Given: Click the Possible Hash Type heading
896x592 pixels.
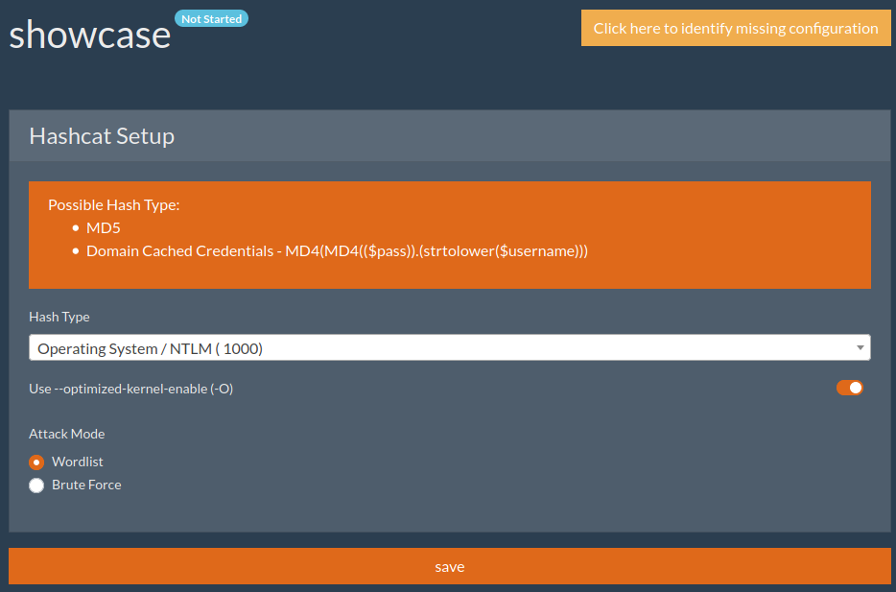Looking at the screenshot, I should click(x=114, y=204).
